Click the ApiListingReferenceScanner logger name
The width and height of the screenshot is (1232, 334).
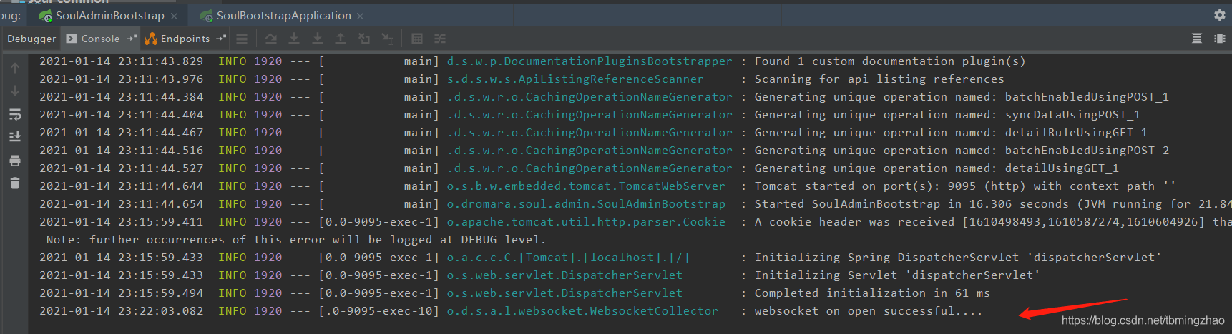[575, 79]
